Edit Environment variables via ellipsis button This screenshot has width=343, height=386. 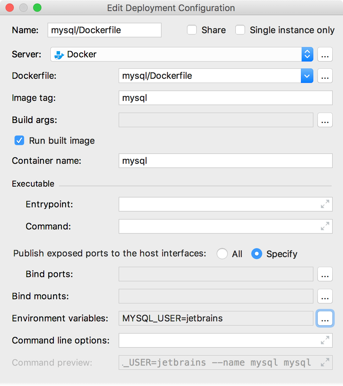[x=325, y=318]
